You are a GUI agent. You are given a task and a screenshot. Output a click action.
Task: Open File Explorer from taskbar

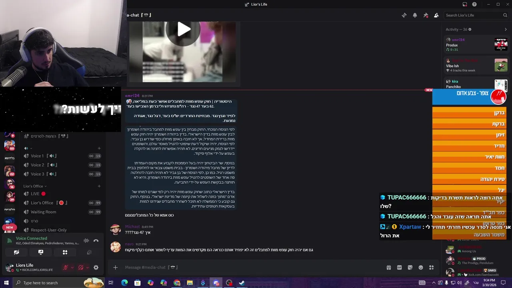(x=190, y=283)
